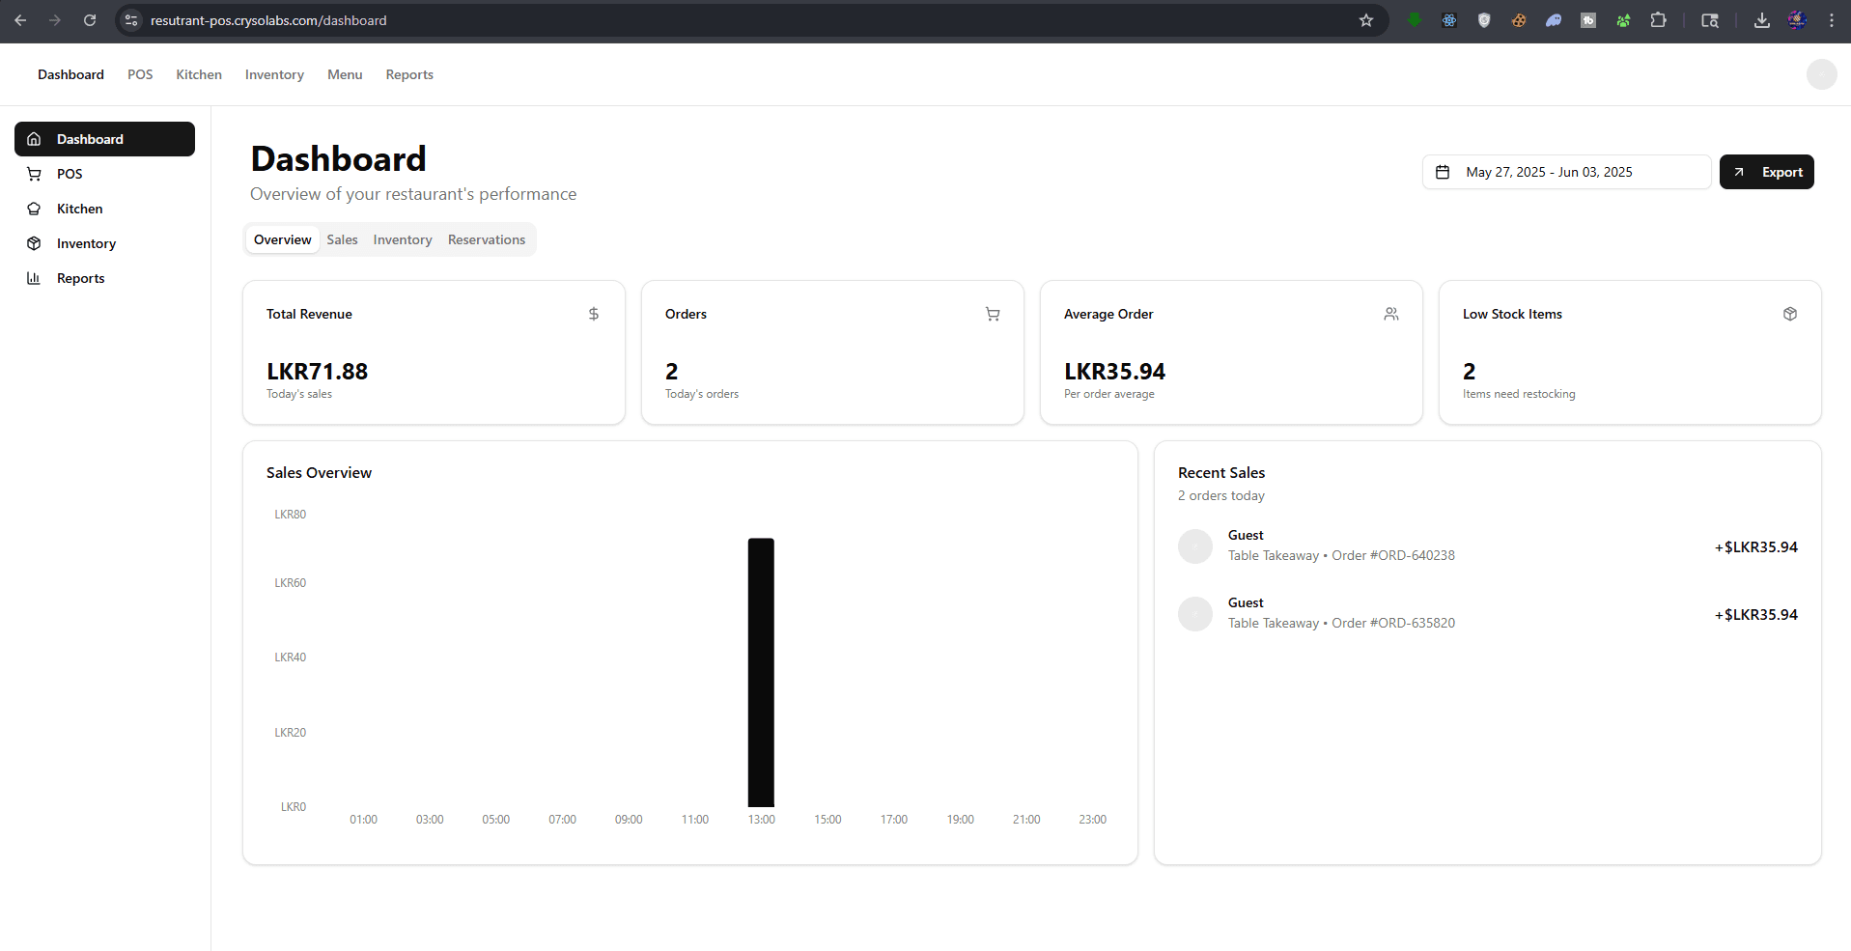
Task: Open Menu in top navigation
Action: (345, 74)
